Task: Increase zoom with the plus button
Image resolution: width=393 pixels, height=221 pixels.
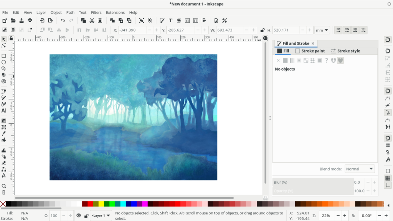Action: [345, 216]
